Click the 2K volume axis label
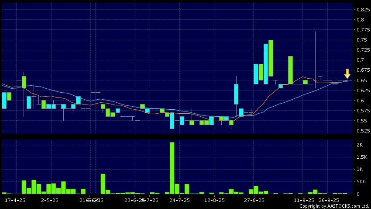 pos(360,145)
